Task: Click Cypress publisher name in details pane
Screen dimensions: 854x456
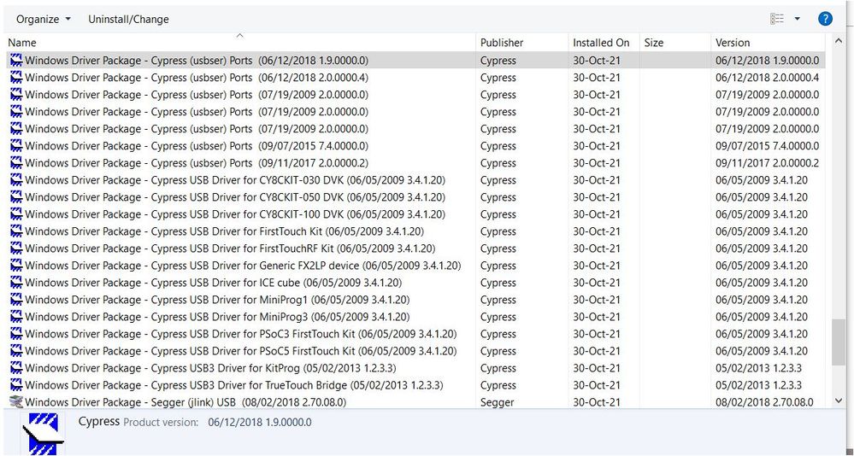Action: coord(98,421)
